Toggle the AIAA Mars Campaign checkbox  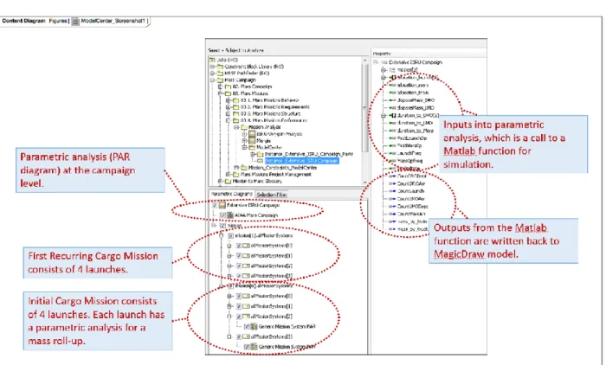click(223, 215)
